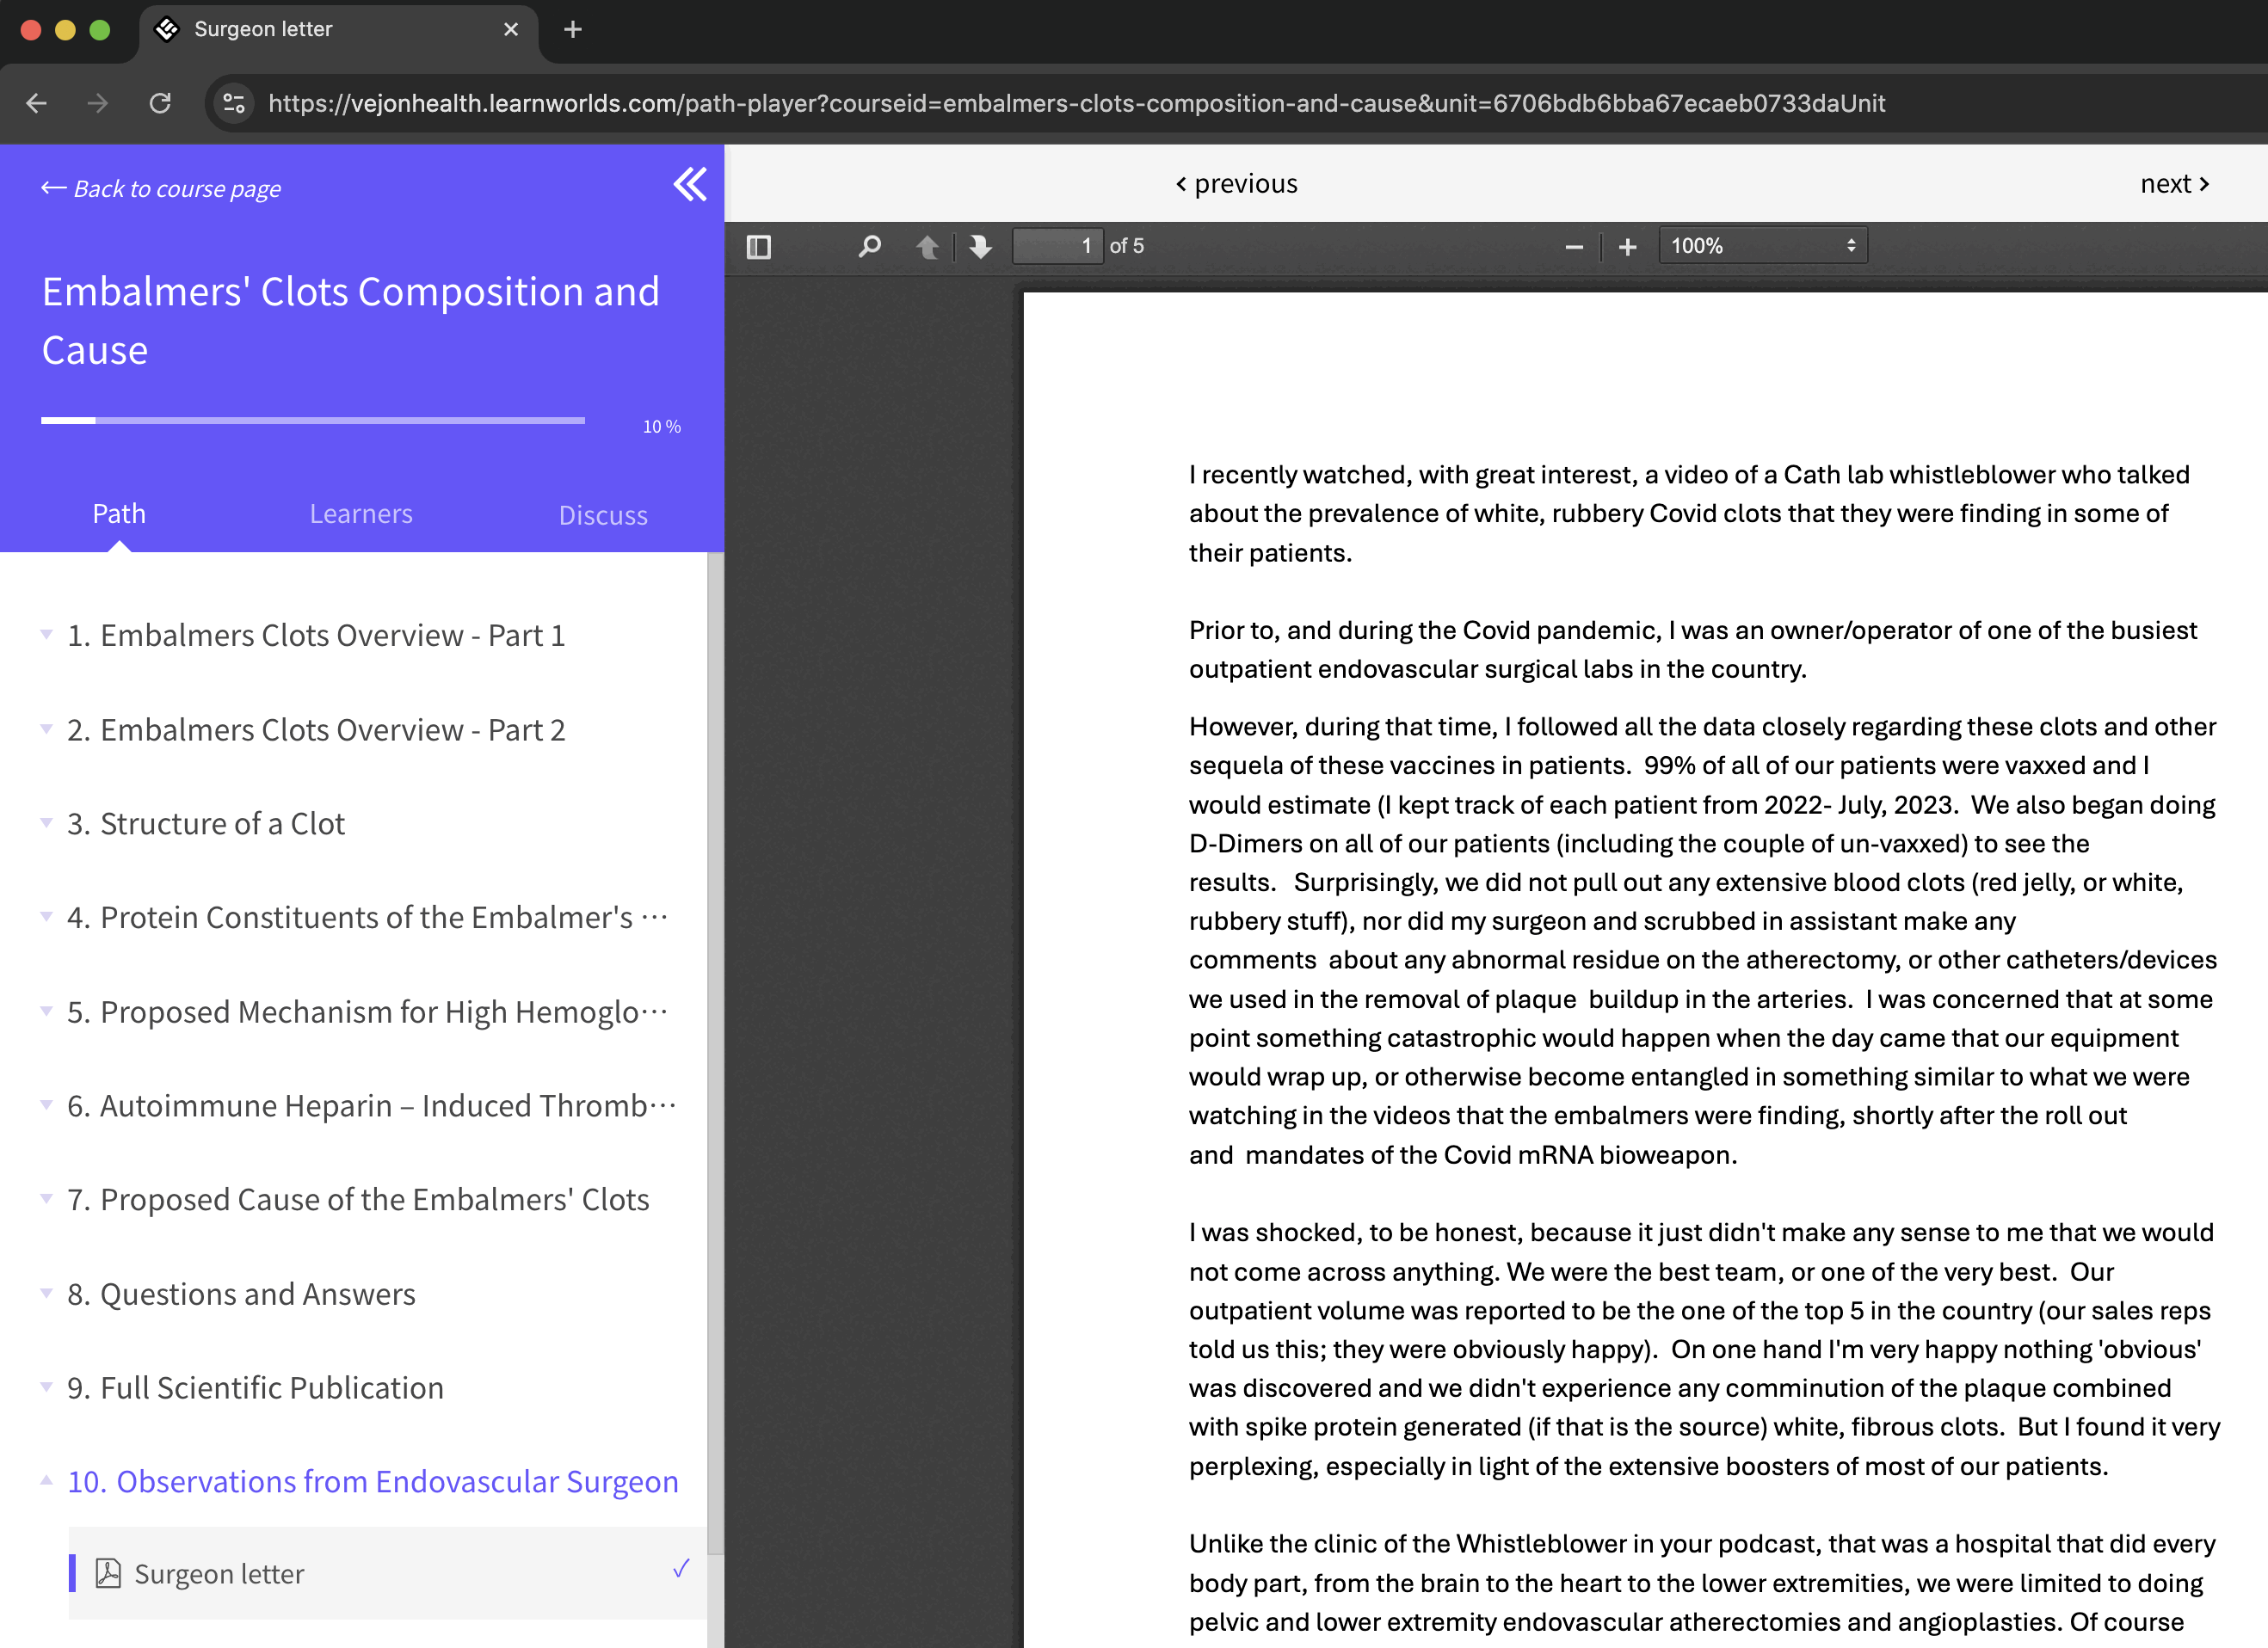
Task: Zoom in with the plus icon
Action: pos(1627,247)
